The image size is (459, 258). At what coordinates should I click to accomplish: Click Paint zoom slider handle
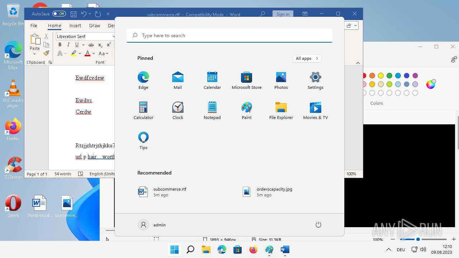(x=418, y=239)
